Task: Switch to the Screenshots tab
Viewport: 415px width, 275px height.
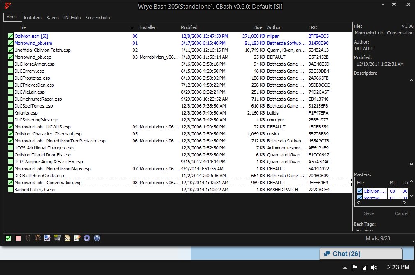Action: point(98,18)
